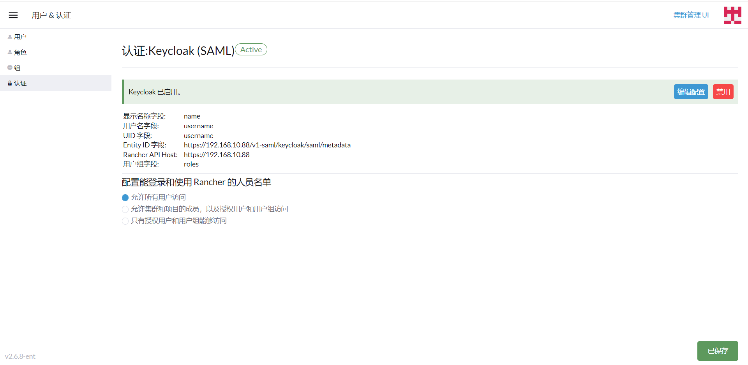Click the 已保存 save button
Image resolution: width=748 pixels, height=365 pixels.
[x=717, y=351]
